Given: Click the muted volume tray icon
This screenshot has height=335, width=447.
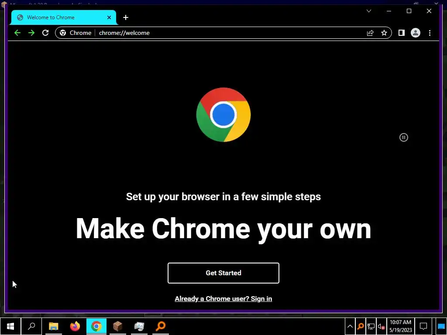Looking at the screenshot, I should pyautogui.click(x=382, y=326).
